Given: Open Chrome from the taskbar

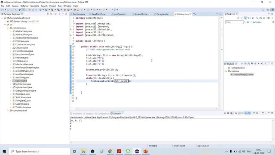Looking at the screenshot, I should 110,151.
